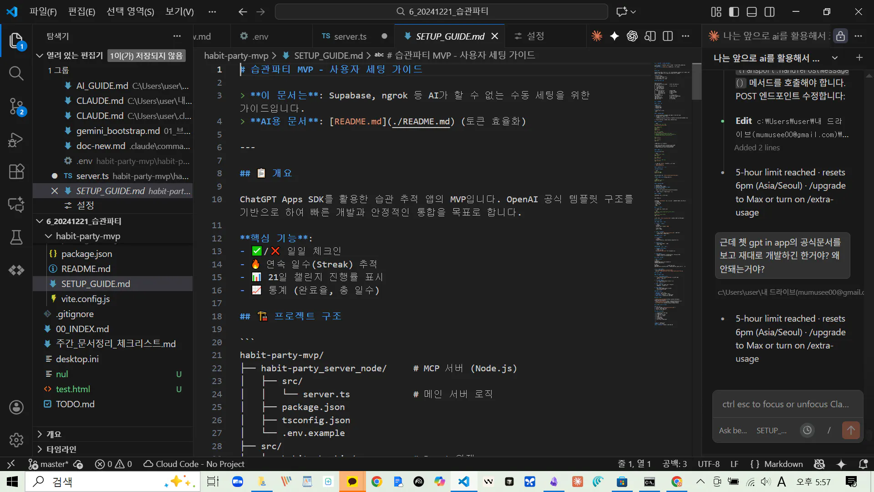Toggle the Copilot status icon in status bar
Screen dimensions: 874x492
coord(819,464)
